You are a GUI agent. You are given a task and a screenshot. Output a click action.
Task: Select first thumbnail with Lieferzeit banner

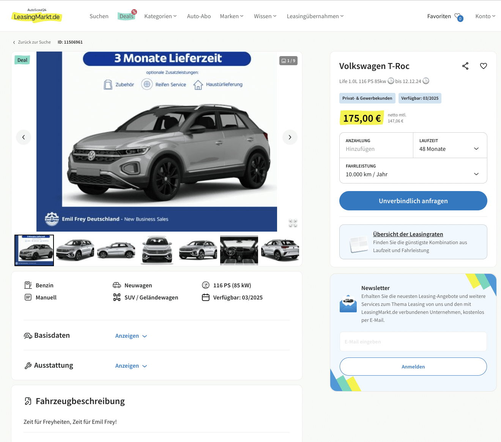(x=34, y=250)
